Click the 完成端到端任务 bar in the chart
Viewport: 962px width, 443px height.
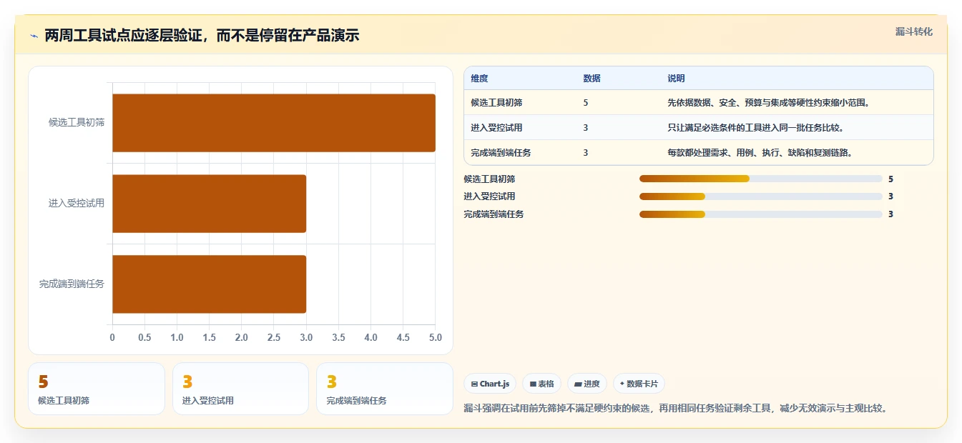coord(210,284)
